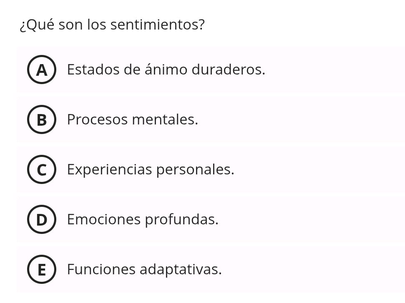
Task: Choose answer B 'Procesos mentales'
Action: [x=133, y=120]
